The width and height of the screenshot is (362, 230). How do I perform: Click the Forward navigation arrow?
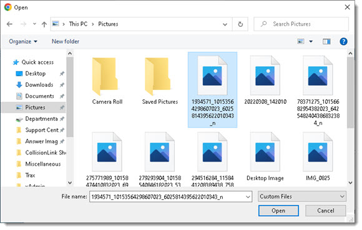pos(23,24)
